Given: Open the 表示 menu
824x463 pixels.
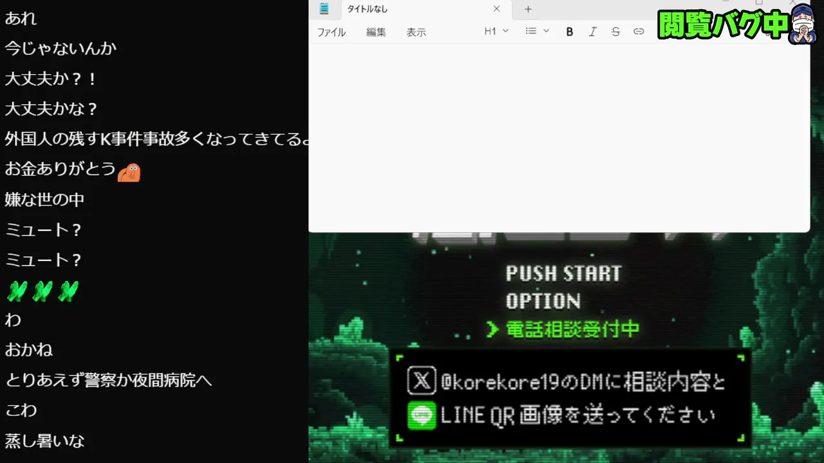Looking at the screenshot, I should tap(416, 32).
